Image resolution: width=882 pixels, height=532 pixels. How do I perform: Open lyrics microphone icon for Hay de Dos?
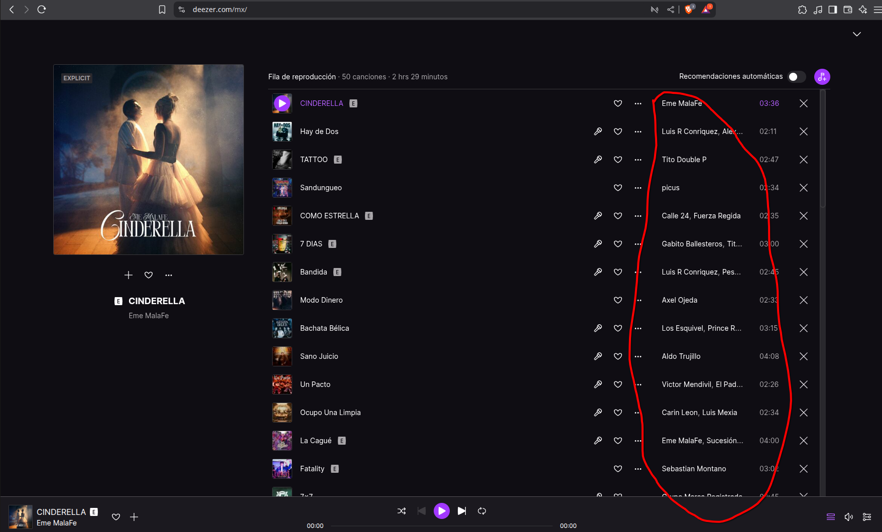pyautogui.click(x=598, y=131)
